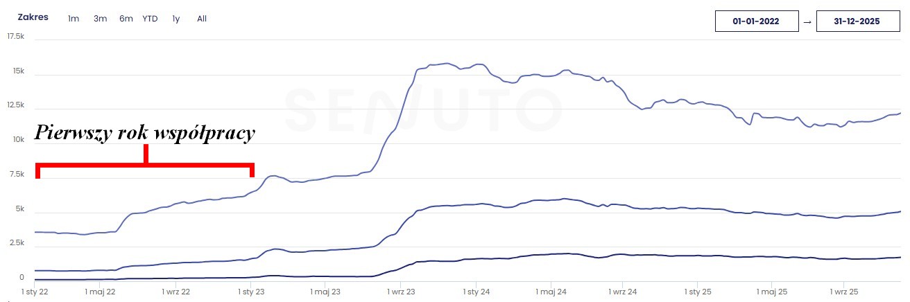
Task: Click the red bracket annotation
Action: point(145,165)
